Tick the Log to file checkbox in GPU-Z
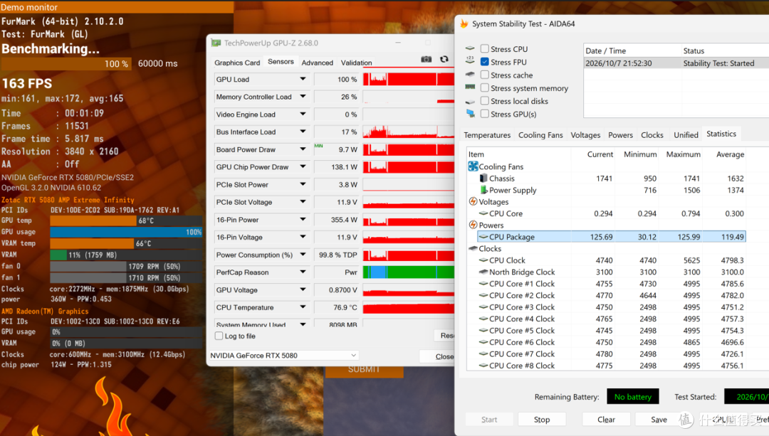This screenshot has height=436, width=769. click(x=219, y=336)
